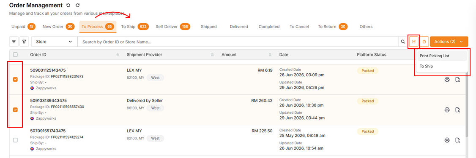Viewport: 476px width, 158px height.
Task: Sort by the Shipment Provider column arrows
Action: pyautogui.click(x=213, y=55)
